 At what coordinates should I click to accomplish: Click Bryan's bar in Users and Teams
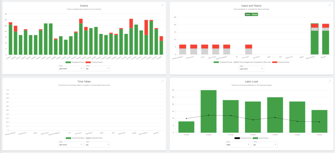205,49
